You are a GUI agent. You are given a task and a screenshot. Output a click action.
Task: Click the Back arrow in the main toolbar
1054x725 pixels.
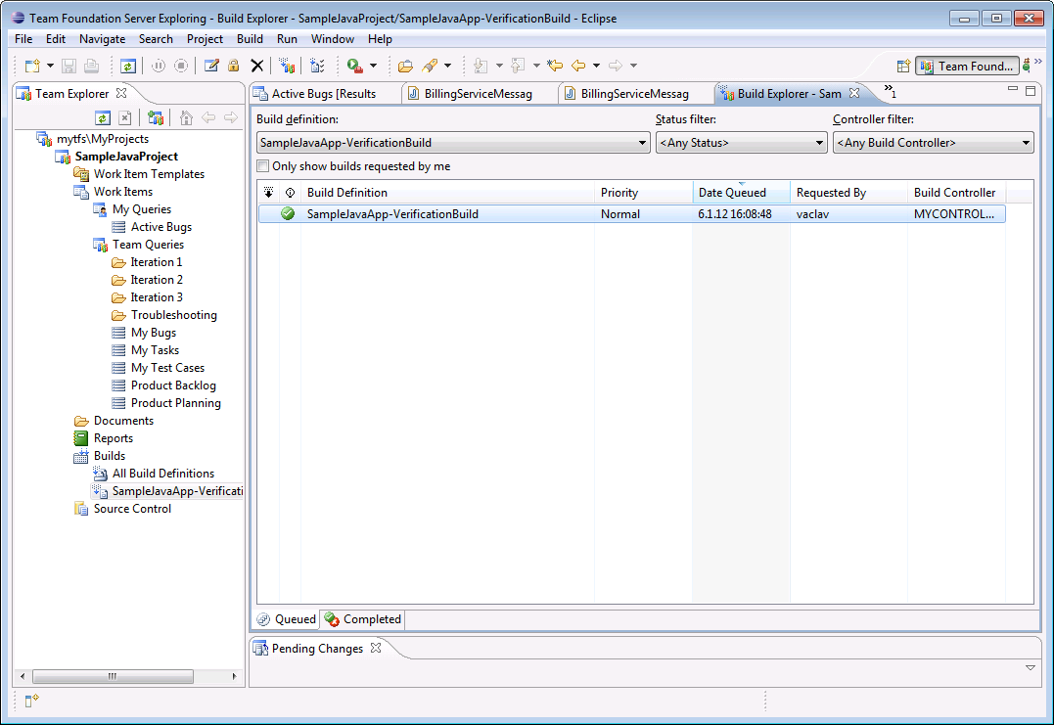578,66
